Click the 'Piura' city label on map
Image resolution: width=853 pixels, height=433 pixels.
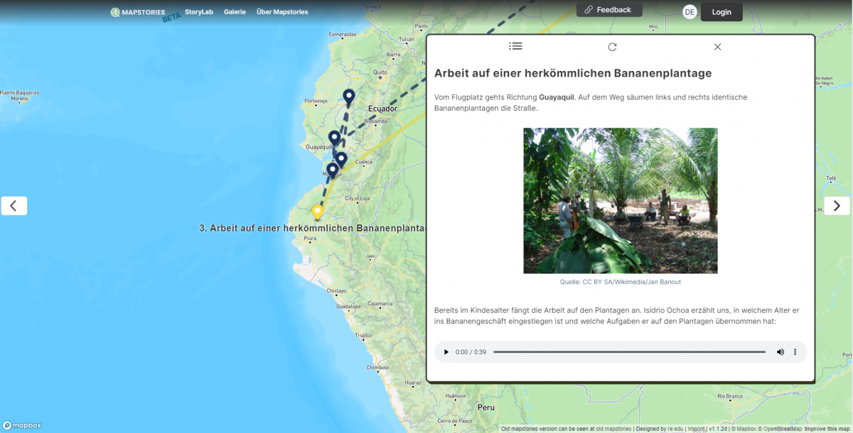pos(310,239)
